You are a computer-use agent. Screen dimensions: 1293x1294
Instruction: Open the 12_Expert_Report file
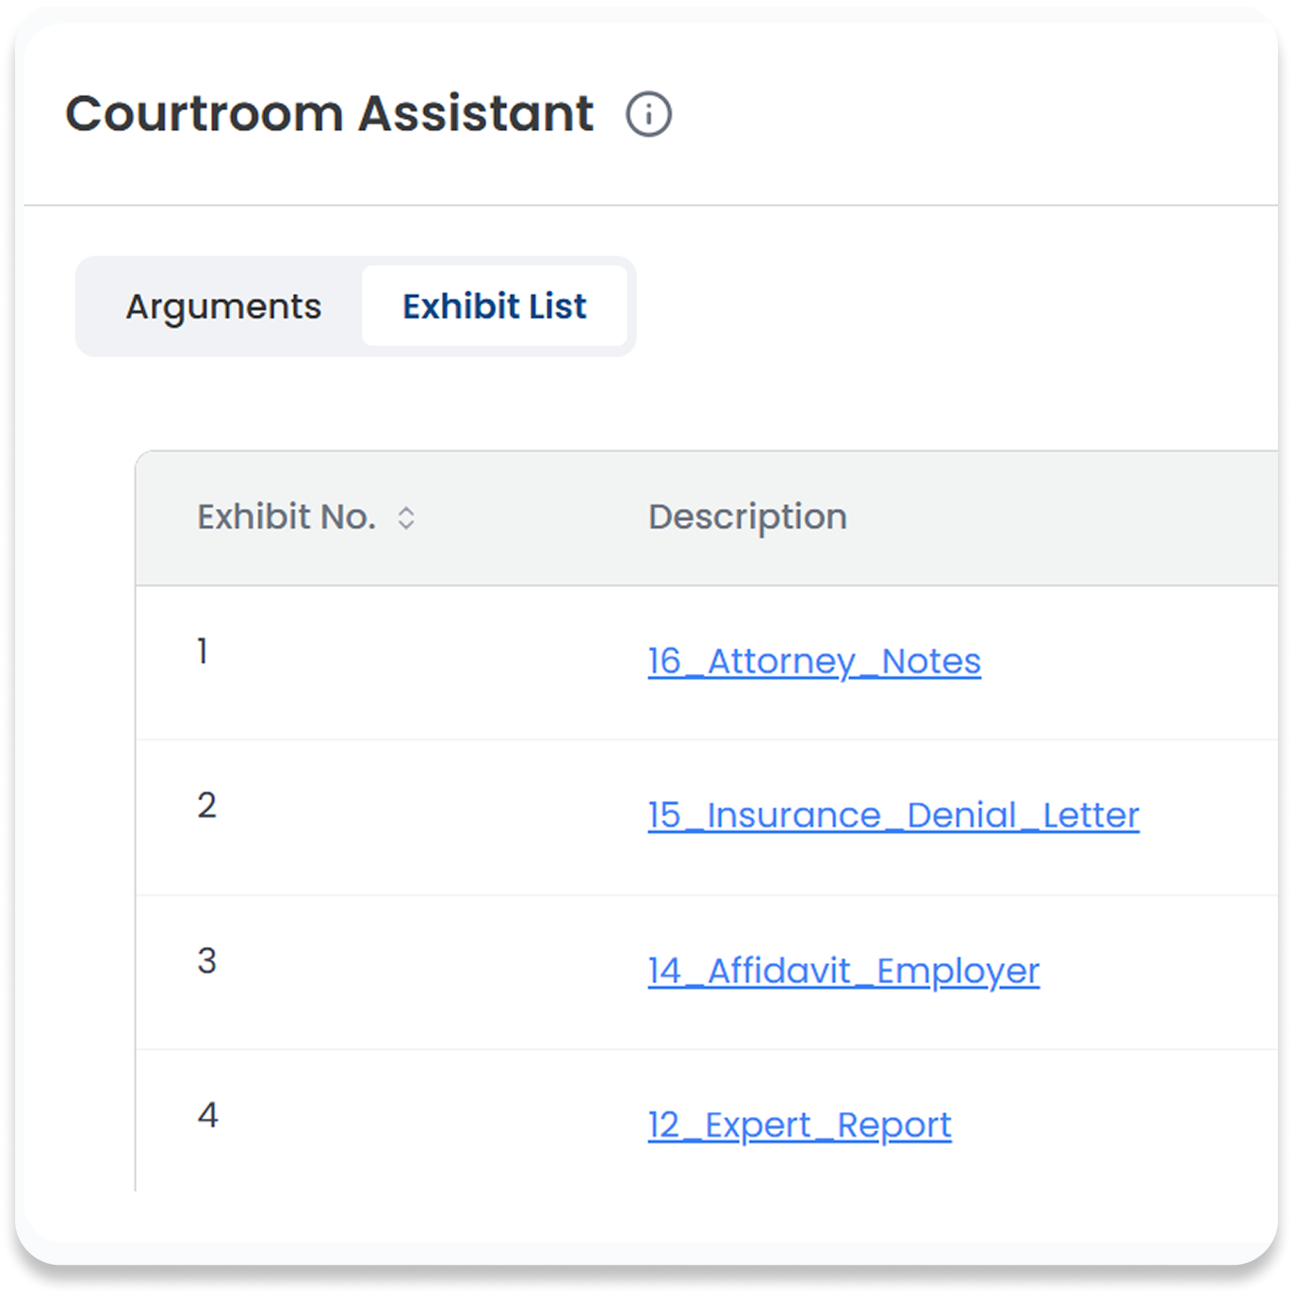click(x=798, y=1123)
